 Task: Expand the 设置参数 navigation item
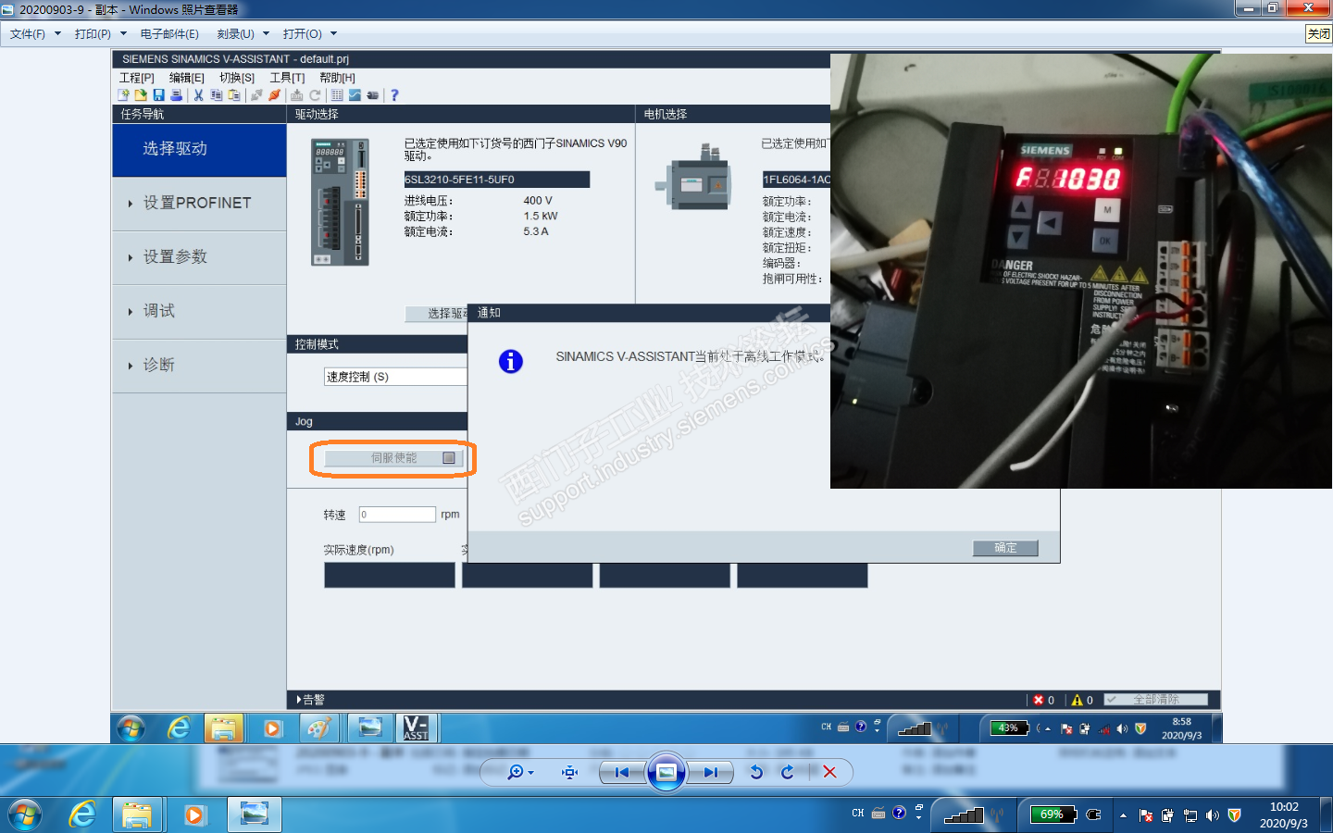tap(199, 257)
